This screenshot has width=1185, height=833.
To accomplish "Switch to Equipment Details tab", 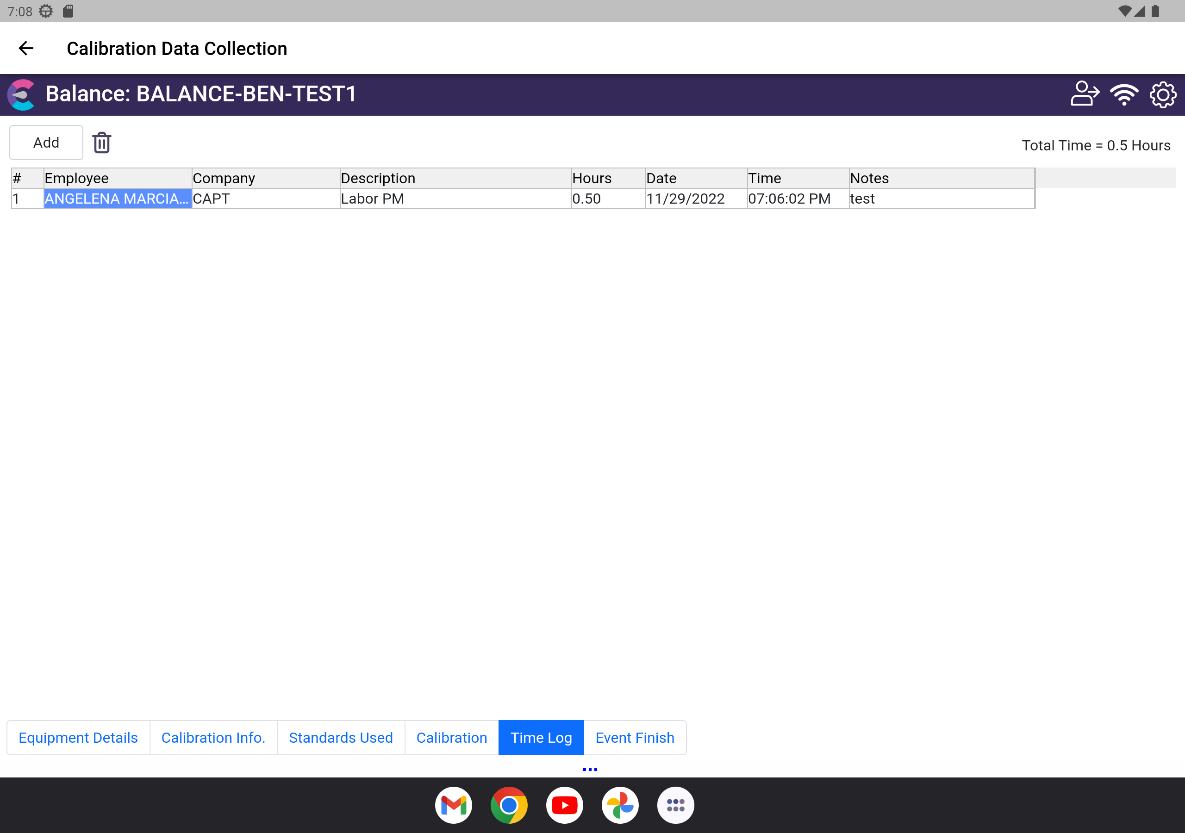I will 78,738.
